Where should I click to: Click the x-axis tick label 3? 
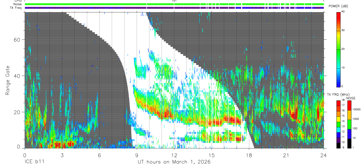pyautogui.click(x=62, y=155)
